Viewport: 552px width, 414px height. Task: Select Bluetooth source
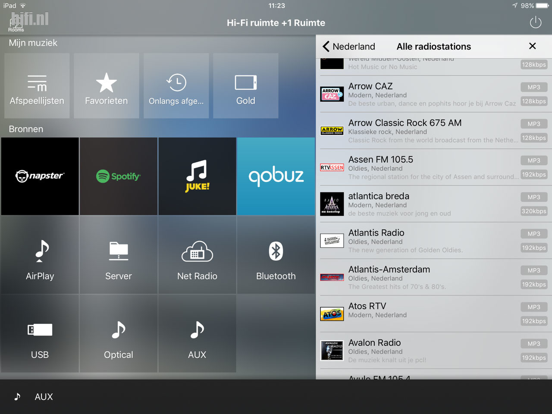tap(276, 255)
